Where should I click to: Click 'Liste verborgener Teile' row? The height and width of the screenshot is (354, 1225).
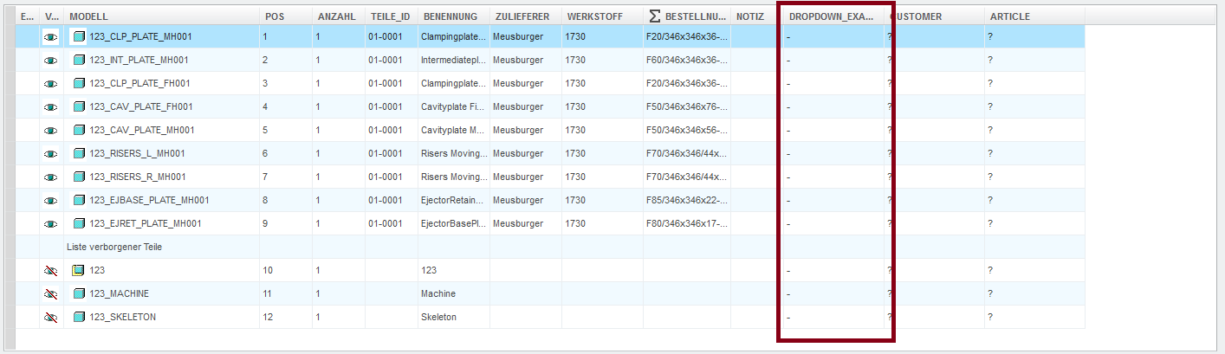(x=114, y=248)
